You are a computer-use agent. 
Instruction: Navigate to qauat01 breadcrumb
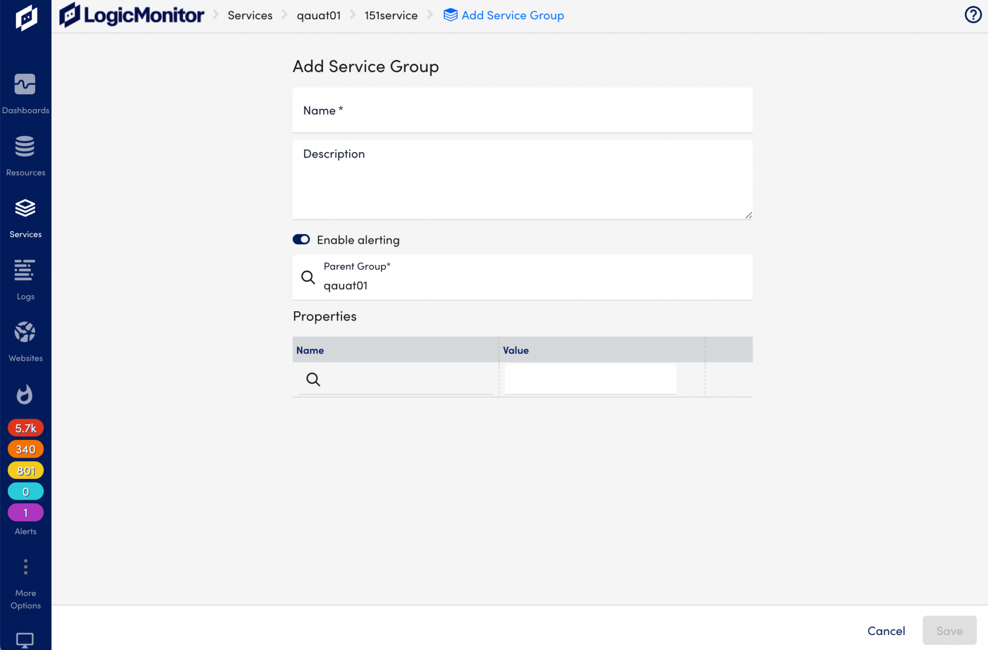coord(318,15)
